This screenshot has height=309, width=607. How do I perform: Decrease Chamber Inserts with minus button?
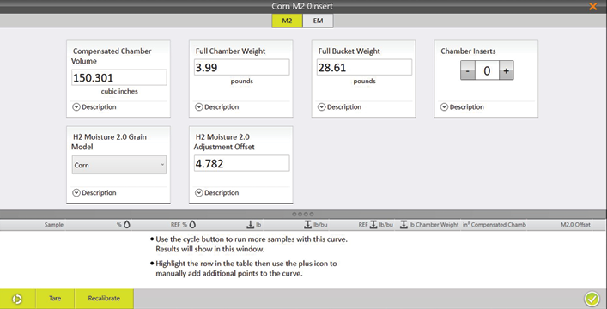click(x=468, y=70)
